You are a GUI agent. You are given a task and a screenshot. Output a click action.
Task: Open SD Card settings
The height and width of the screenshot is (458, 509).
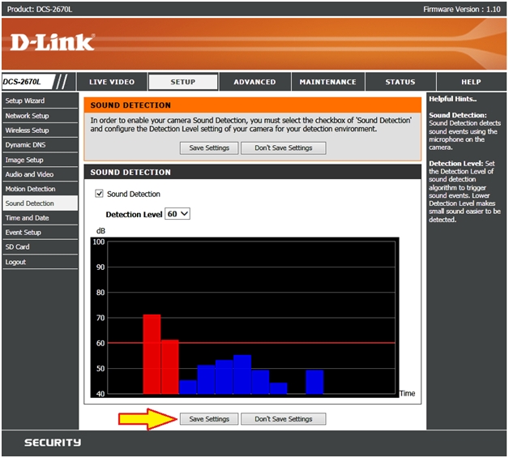point(17,247)
